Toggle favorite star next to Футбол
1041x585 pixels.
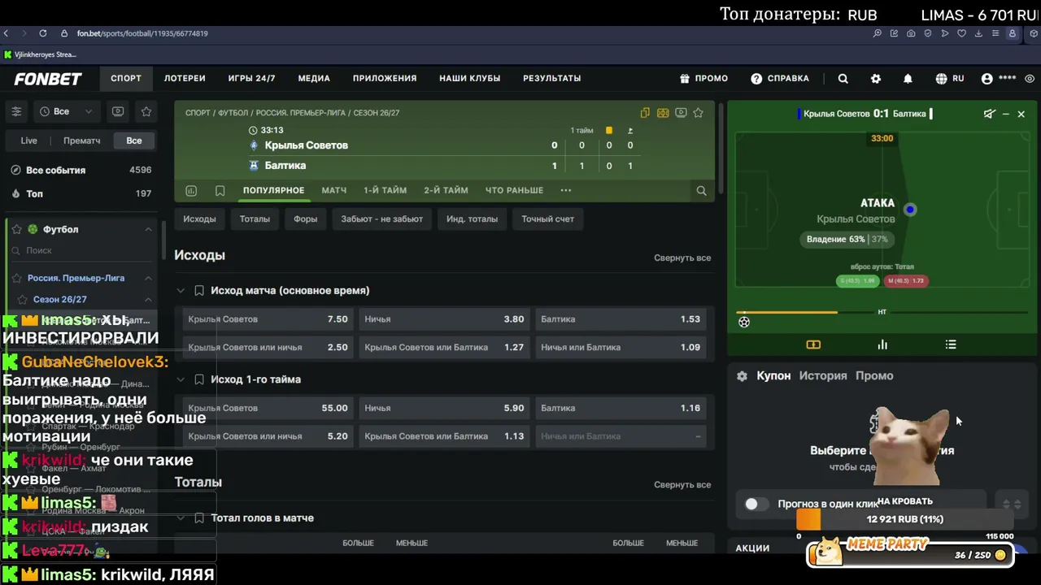(x=16, y=230)
